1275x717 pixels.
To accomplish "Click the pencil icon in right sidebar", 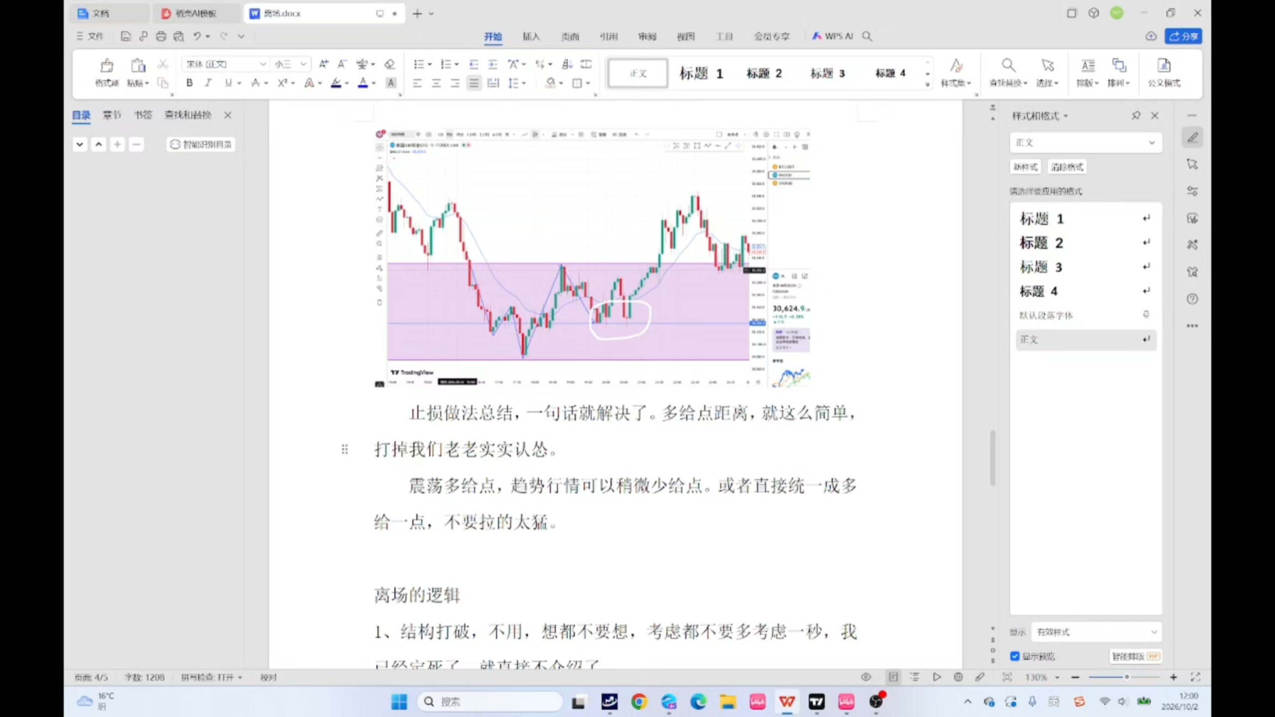I will (1192, 137).
